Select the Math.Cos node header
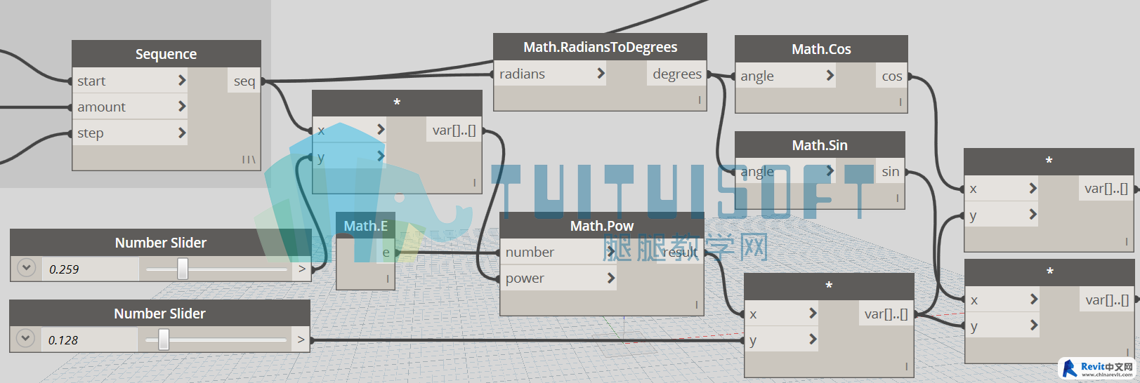This screenshot has height=383, width=1140. pyautogui.click(x=821, y=49)
